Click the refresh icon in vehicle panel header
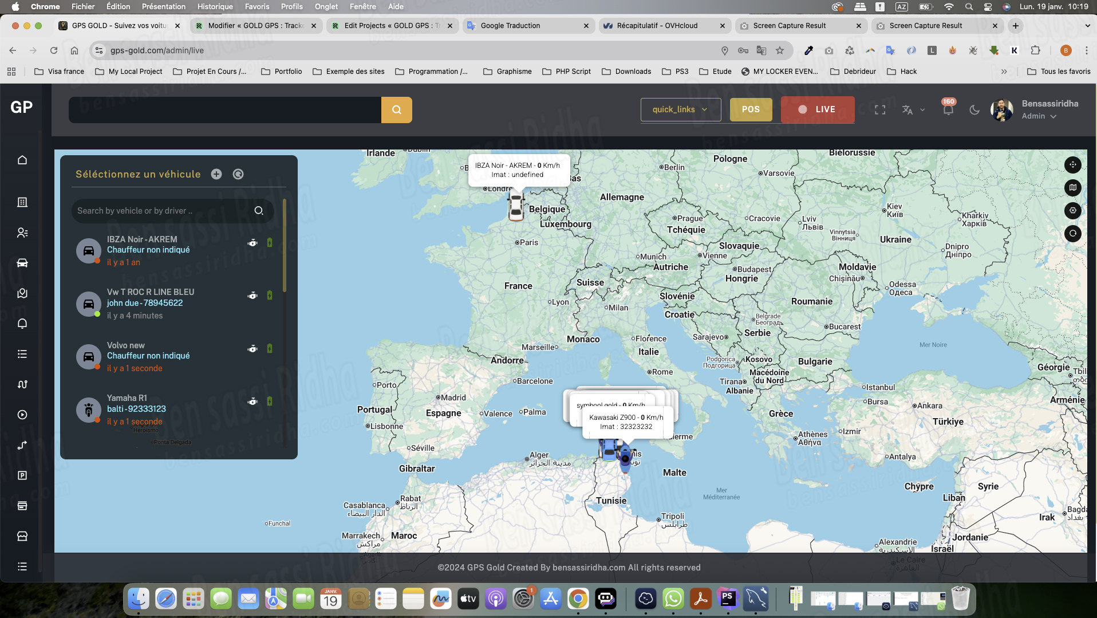1097x618 pixels. 238,174
